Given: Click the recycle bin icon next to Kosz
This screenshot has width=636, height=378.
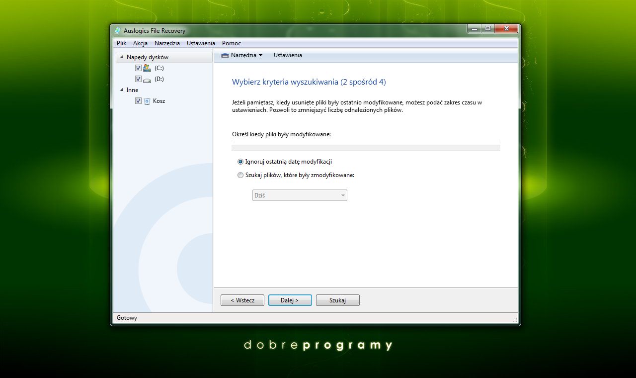Looking at the screenshot, I should pyautogui.click(x=147, y=101).
